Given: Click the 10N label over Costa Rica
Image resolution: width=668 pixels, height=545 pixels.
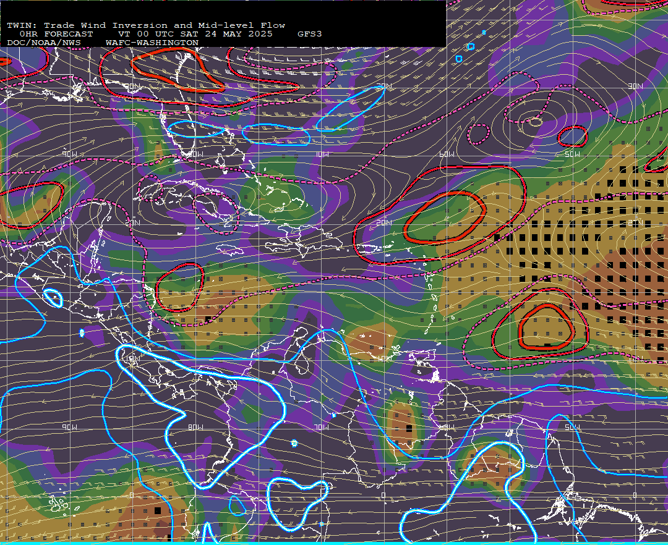Looking at the screenshot, I should 132,358.
